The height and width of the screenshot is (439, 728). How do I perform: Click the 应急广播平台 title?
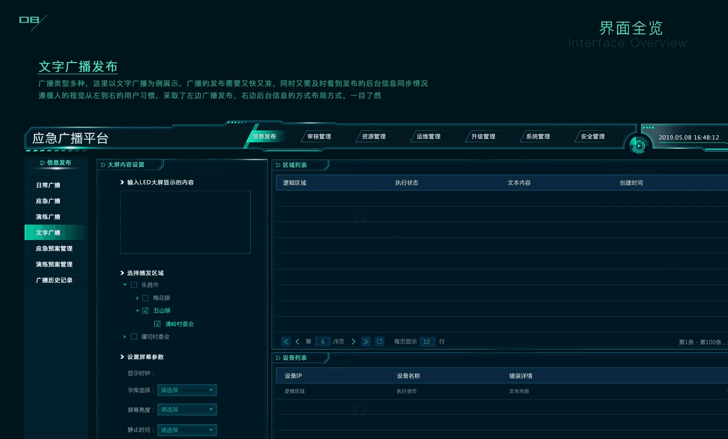(x=71, y=138)
